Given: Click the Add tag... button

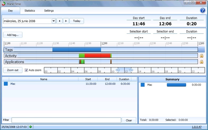Looking at the screenshot, I should (x=13, y=35).
